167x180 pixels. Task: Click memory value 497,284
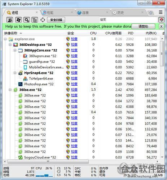pos(151,90)
